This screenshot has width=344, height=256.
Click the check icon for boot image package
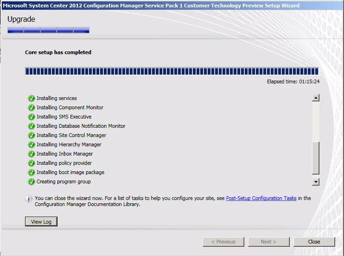click(32, 172)
